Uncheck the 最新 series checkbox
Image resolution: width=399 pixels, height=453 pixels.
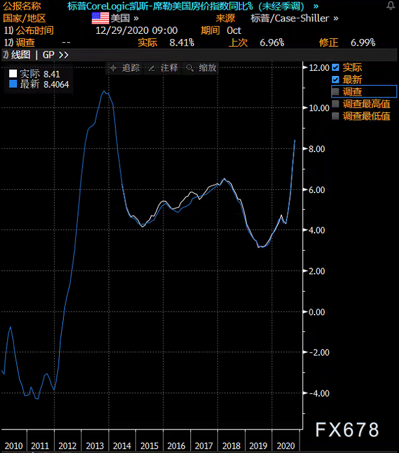pos(335,80)
